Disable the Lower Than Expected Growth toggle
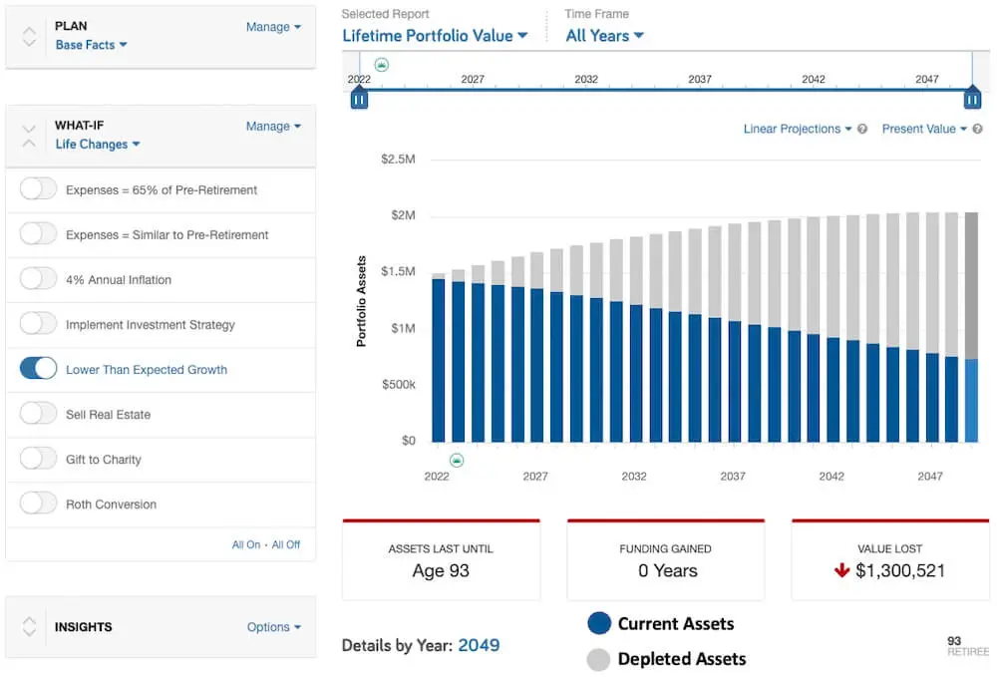997x677 pixels. click(39, 369)
